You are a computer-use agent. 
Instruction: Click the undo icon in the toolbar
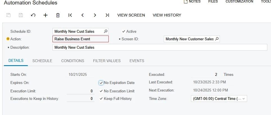[x=33, y=15]
